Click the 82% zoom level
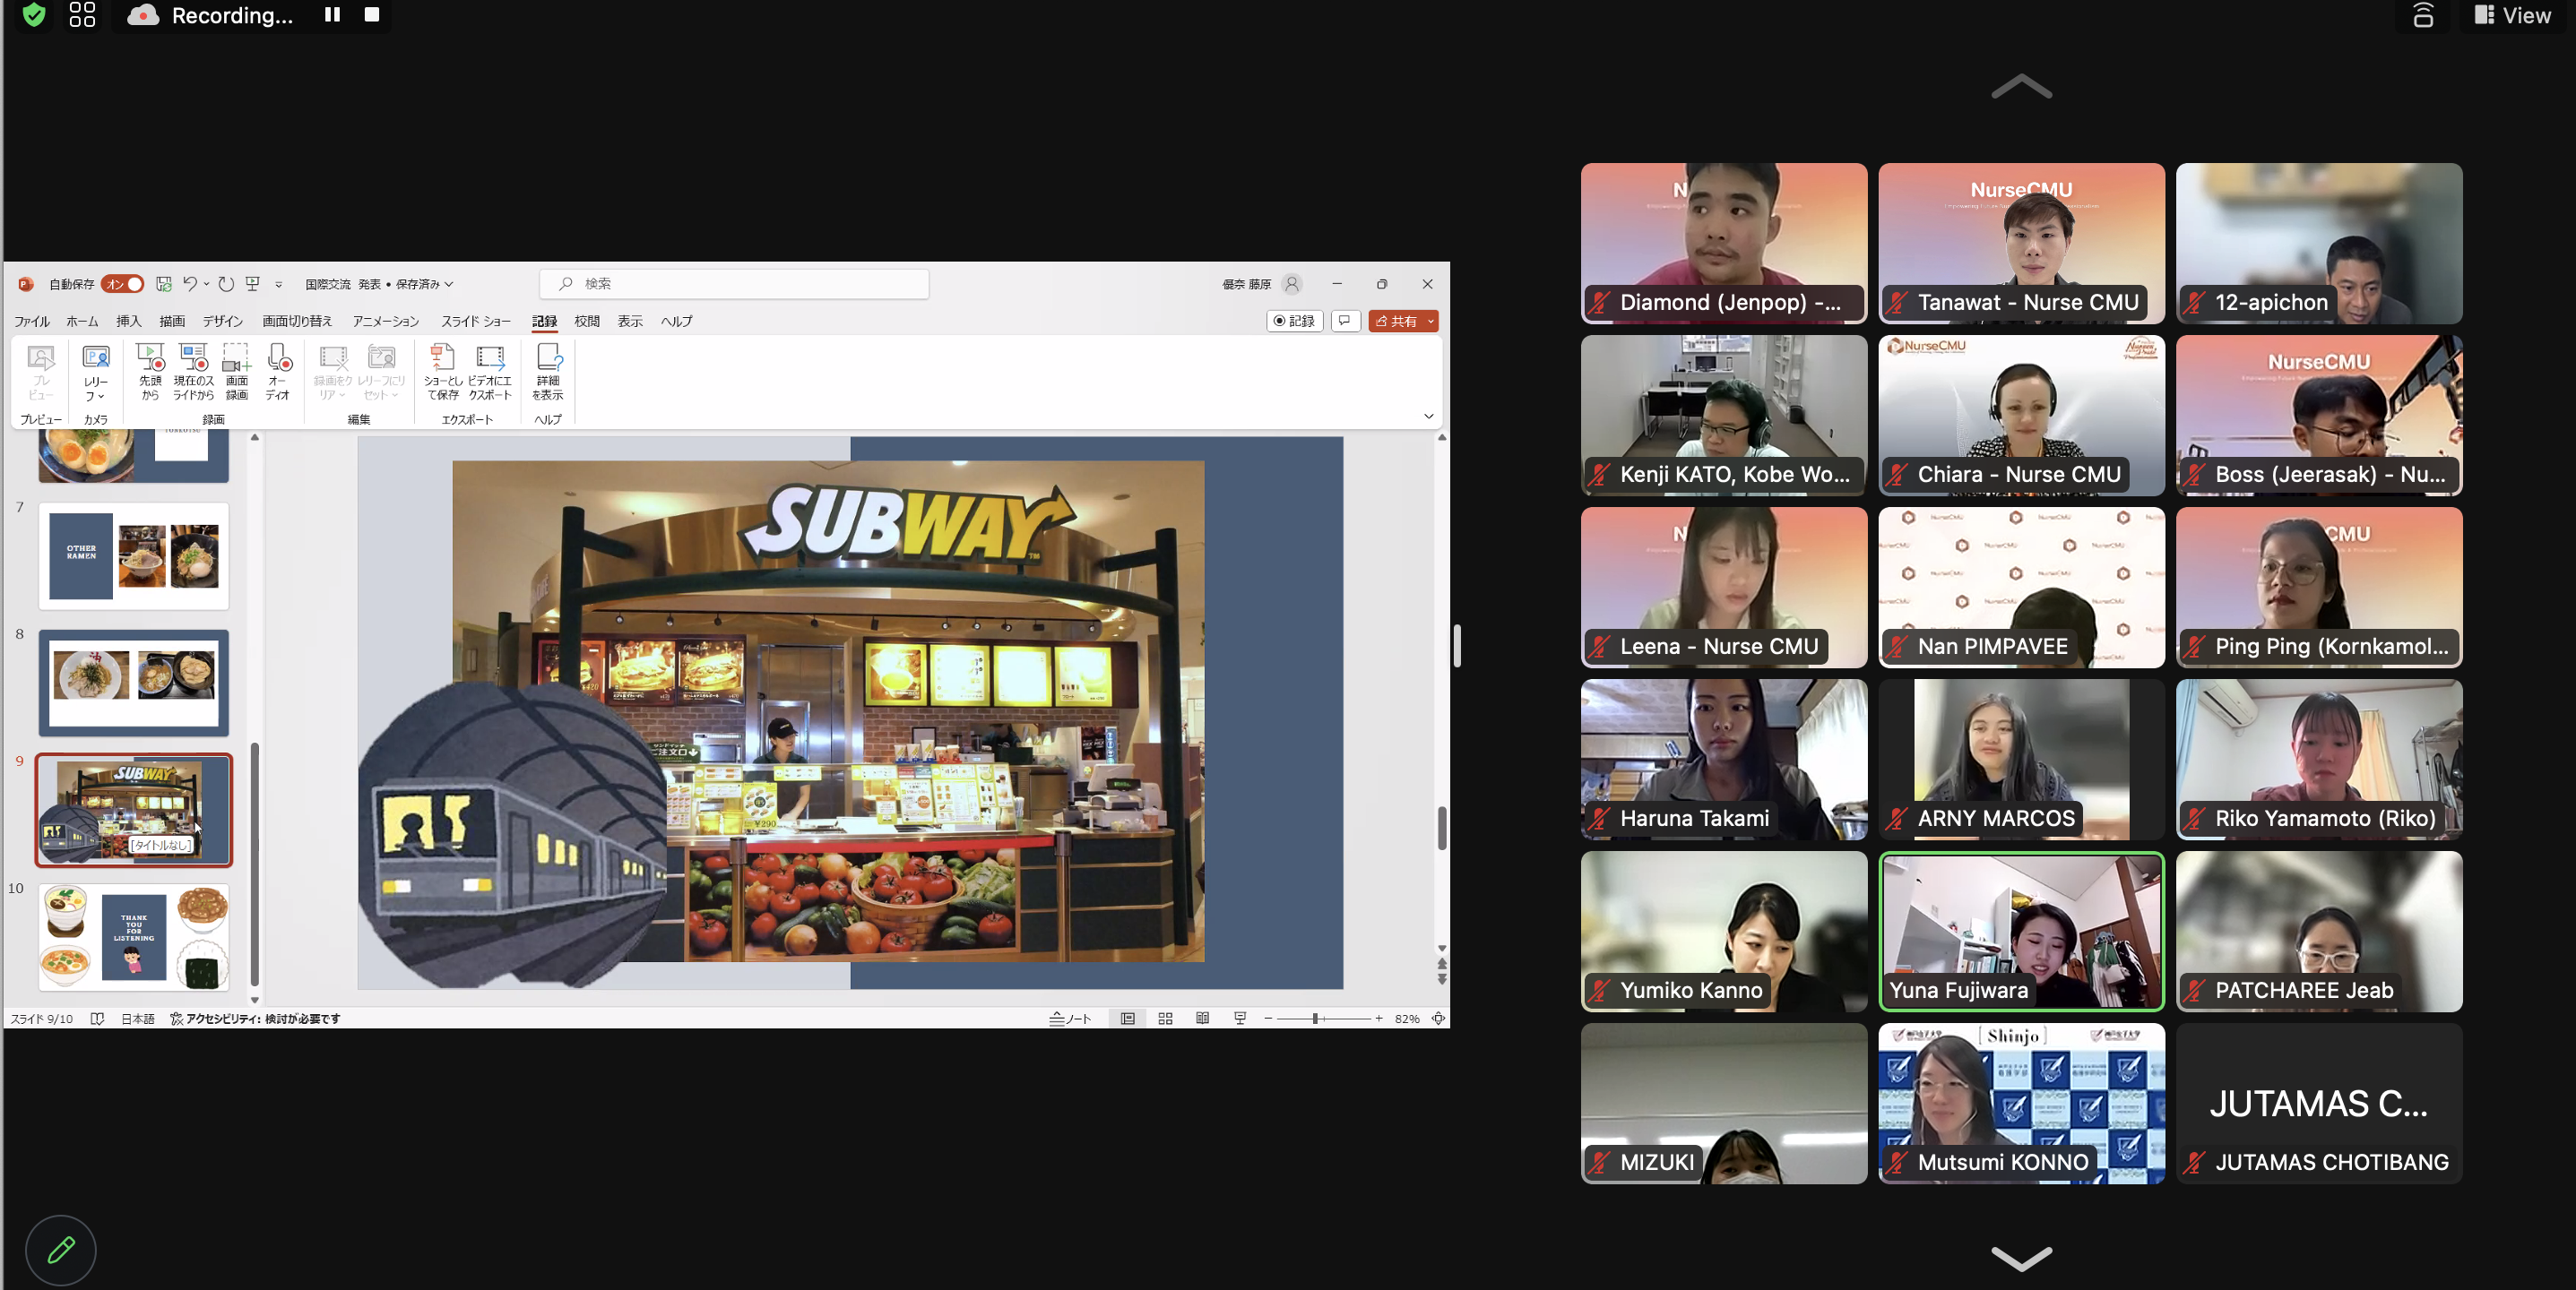The width and height of the screenshot is (2576, 1290). 1407,1019
